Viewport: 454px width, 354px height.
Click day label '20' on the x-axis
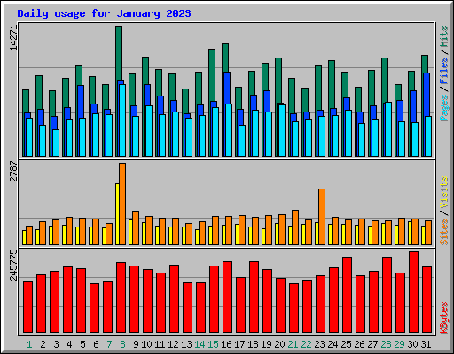tap(279, 344)
